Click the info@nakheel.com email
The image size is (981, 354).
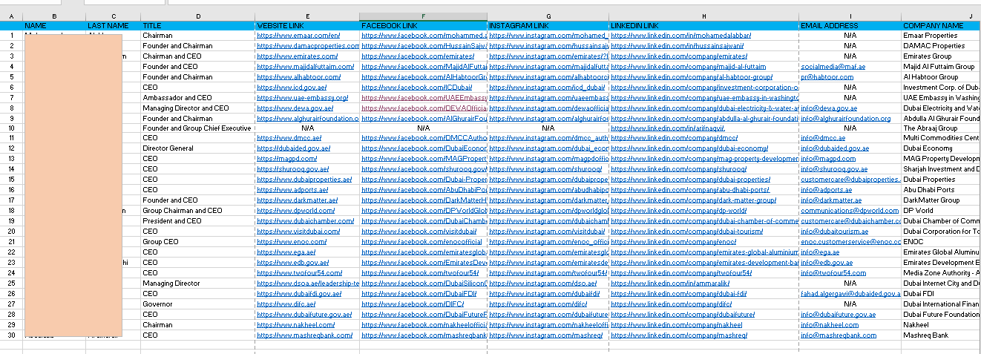830,324
